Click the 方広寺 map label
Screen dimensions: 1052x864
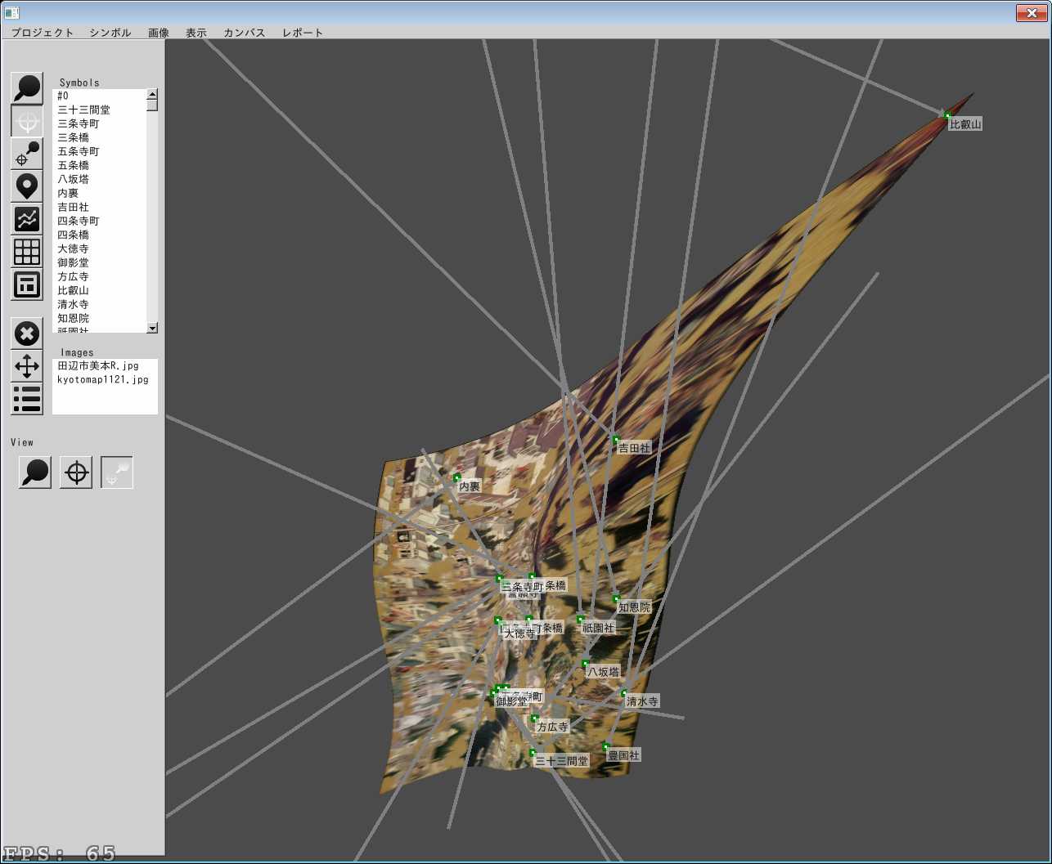pos(552,727)
